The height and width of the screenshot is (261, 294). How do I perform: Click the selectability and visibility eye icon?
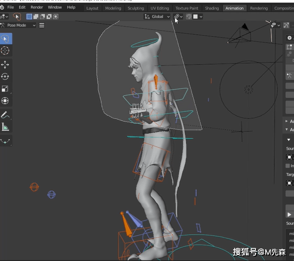coord(274,25)
